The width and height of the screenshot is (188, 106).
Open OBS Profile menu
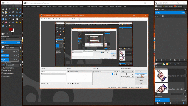pyautogui.click(x=56, y=19)
